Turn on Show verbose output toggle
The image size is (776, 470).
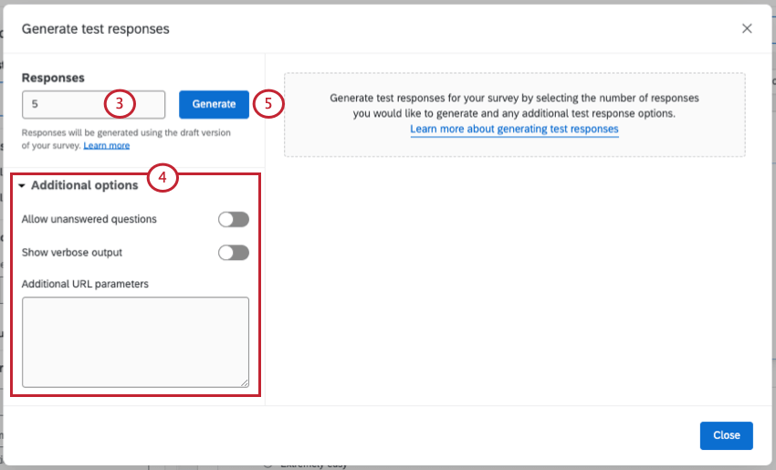coord(234,252)
